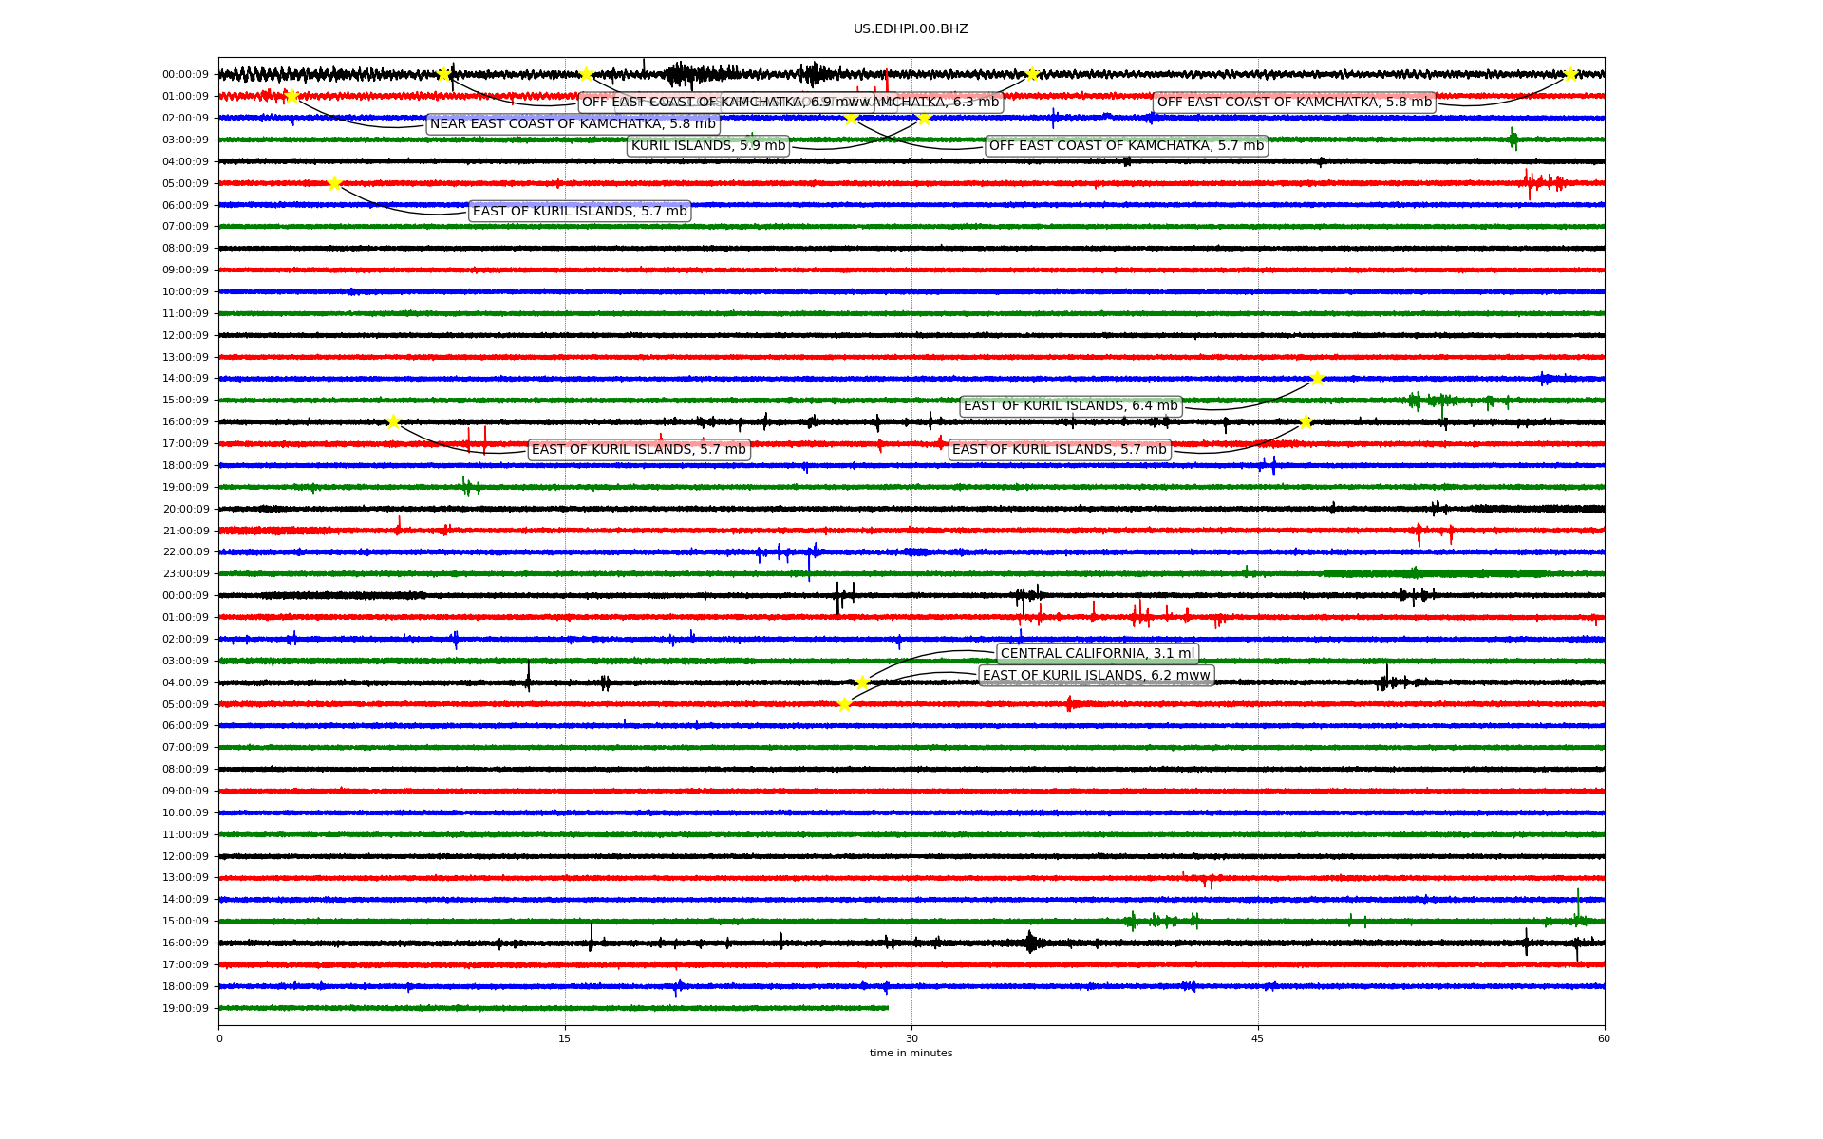Click the EAST OF KURIL ISLANDS, 6.4 mb label

(1071, 406)
